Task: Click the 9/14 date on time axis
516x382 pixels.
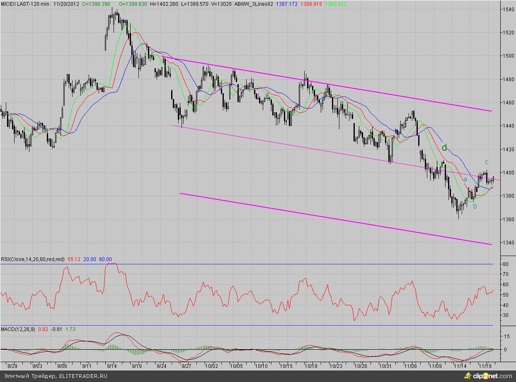Action: point(111,366)
